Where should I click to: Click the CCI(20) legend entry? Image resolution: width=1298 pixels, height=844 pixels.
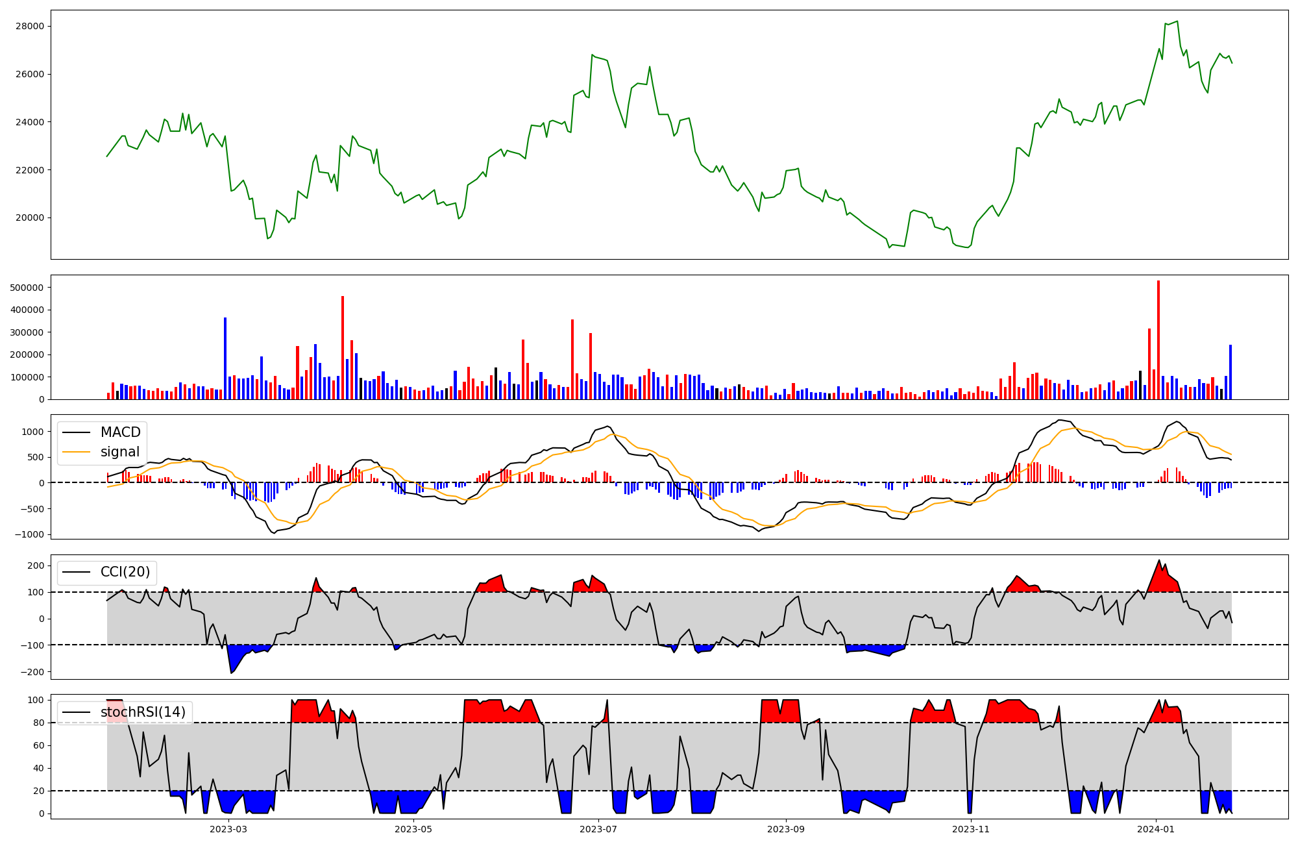tap(125, 572)
